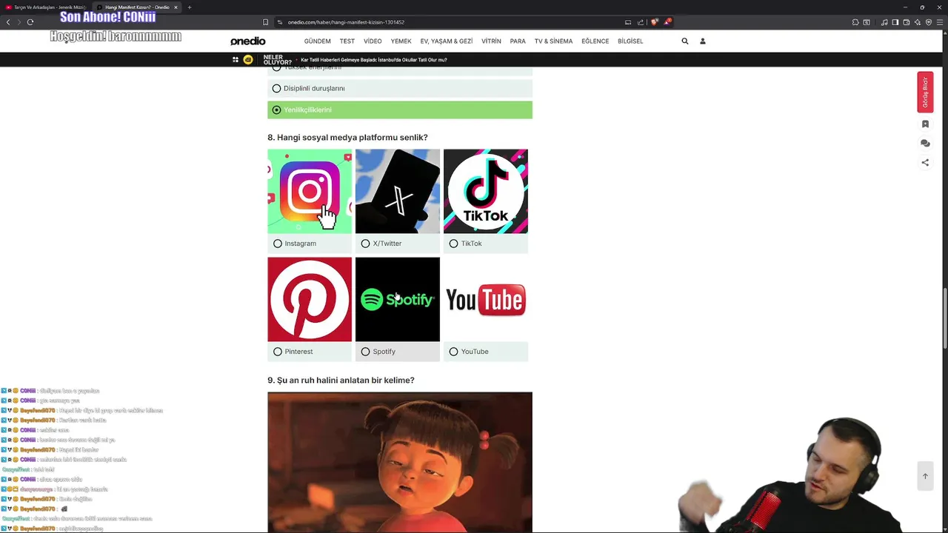Open the Brave VPN shield icon
This screenshot has width=948, height=533.
tap(929, 22)
